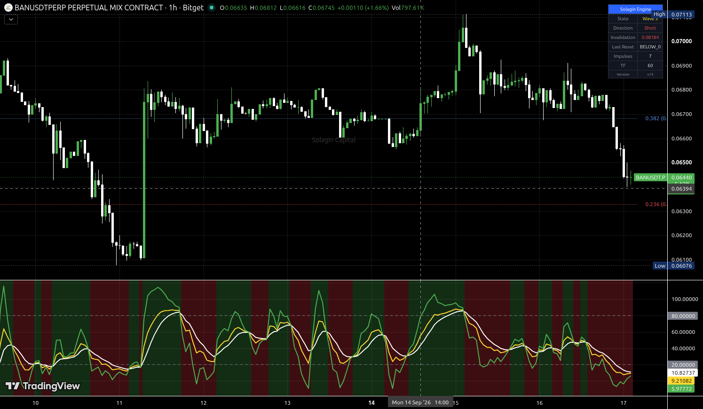
Task: Click date 17 on the time axis
Action: [x=624, y=403]
